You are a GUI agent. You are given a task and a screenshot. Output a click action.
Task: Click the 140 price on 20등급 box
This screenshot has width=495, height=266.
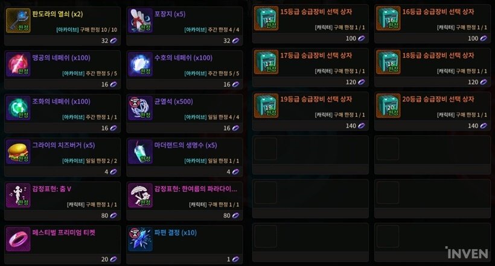[473, 126]
